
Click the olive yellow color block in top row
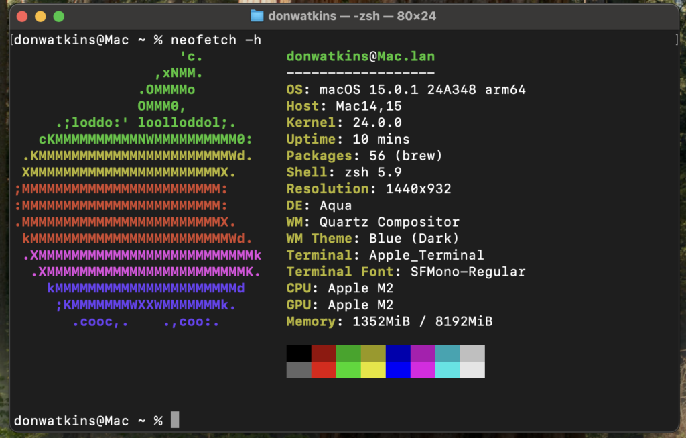pyautogui.click(x=373, y=353)
